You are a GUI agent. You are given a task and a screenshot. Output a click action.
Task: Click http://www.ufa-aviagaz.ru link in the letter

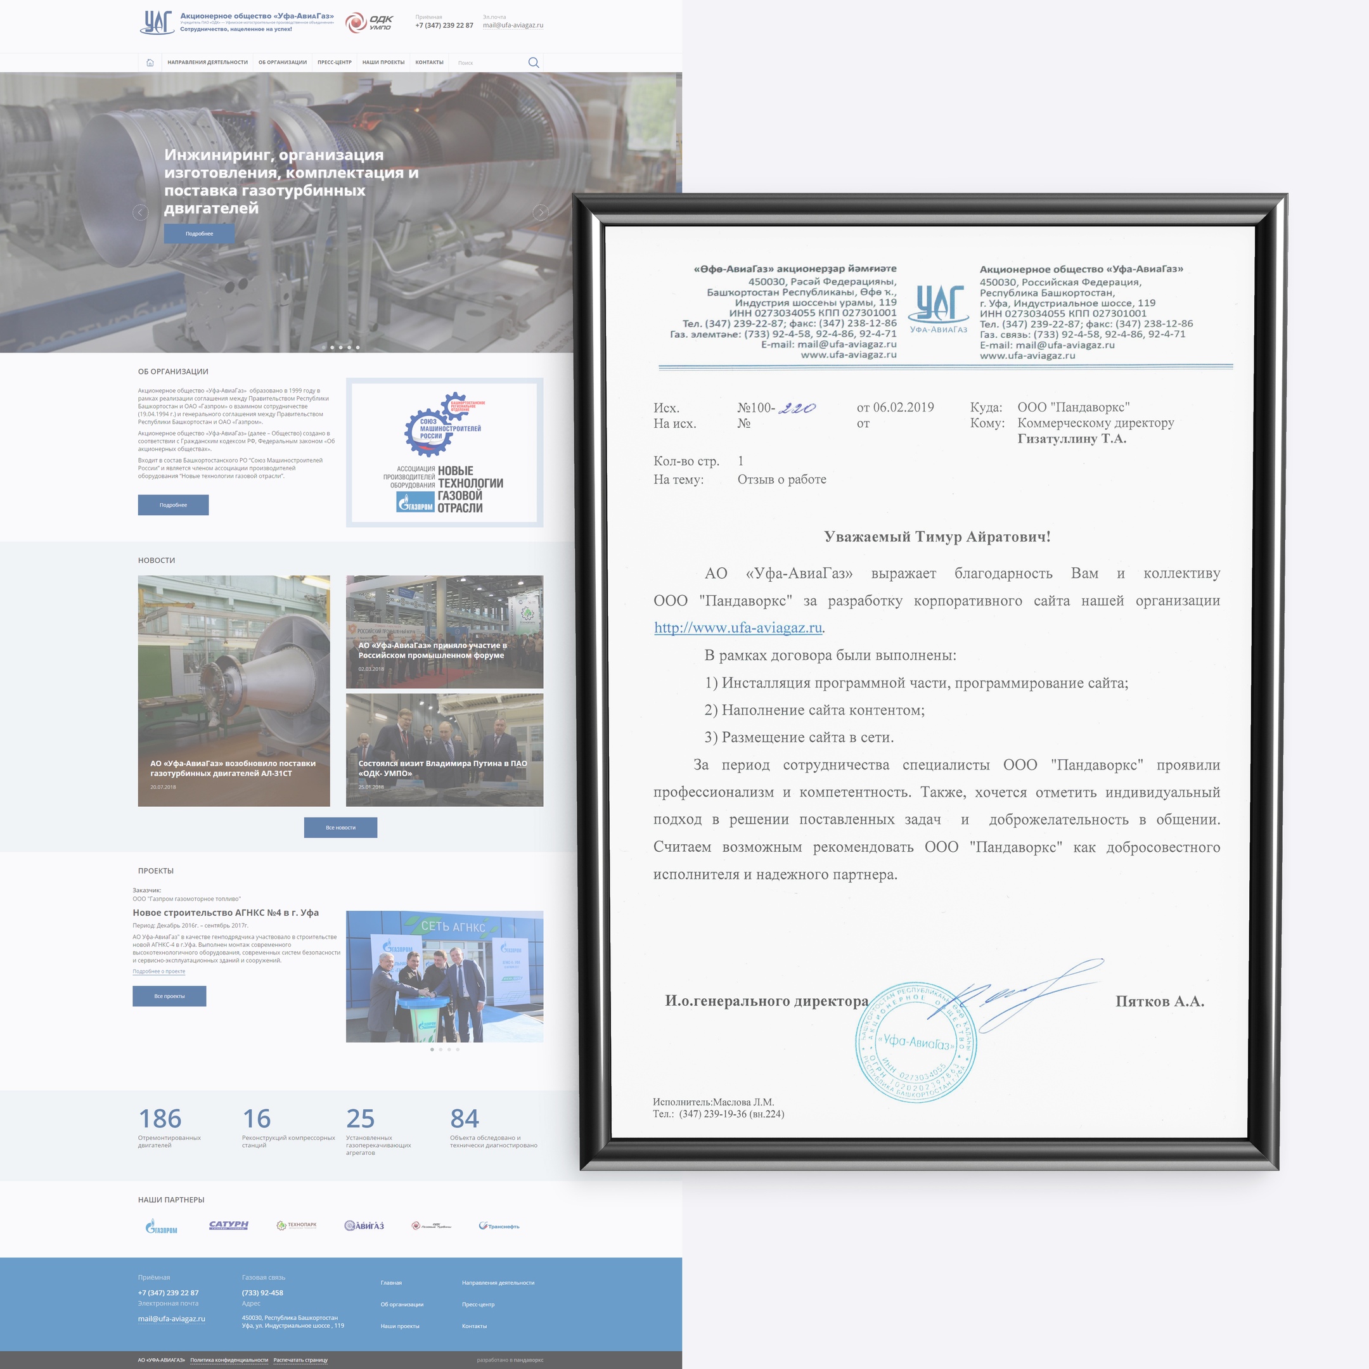pos(738,627)
